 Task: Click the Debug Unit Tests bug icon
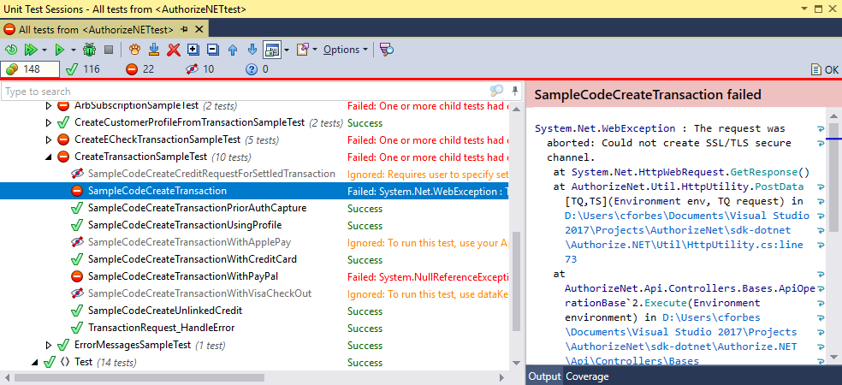[x=89, y=50]
